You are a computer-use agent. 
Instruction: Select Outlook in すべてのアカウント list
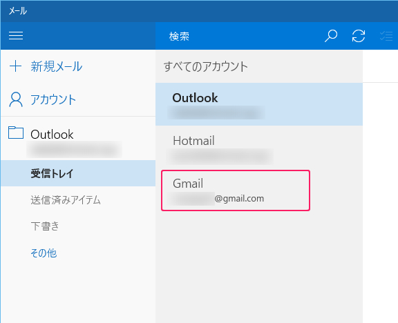(259, 104)
